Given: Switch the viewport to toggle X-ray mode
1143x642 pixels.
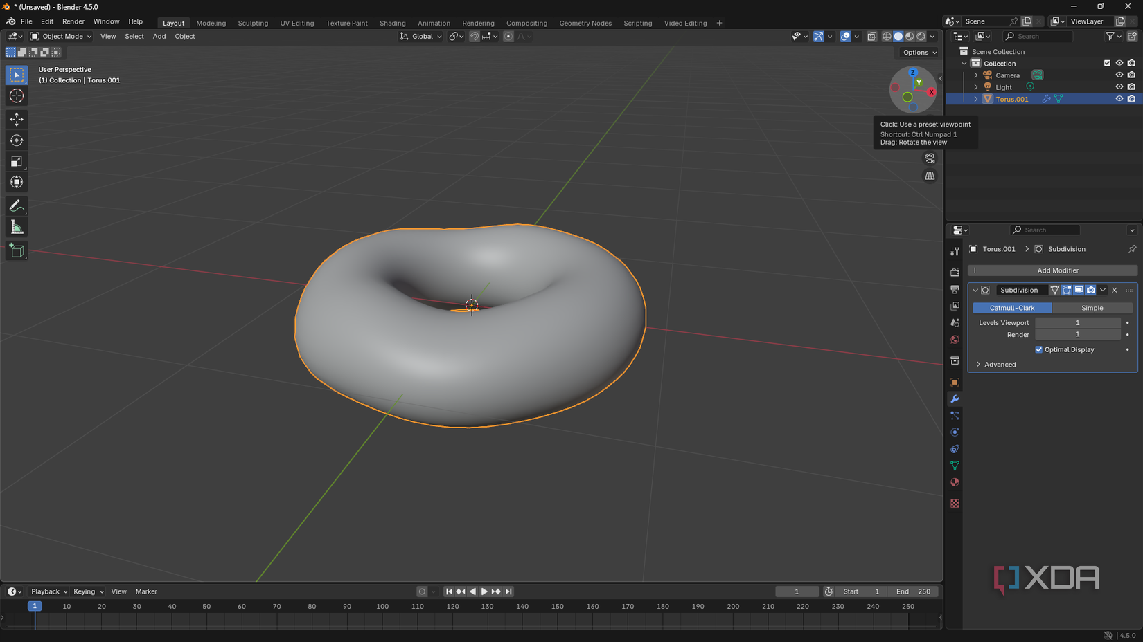Looking at the screenshot, I should point(872,36).
